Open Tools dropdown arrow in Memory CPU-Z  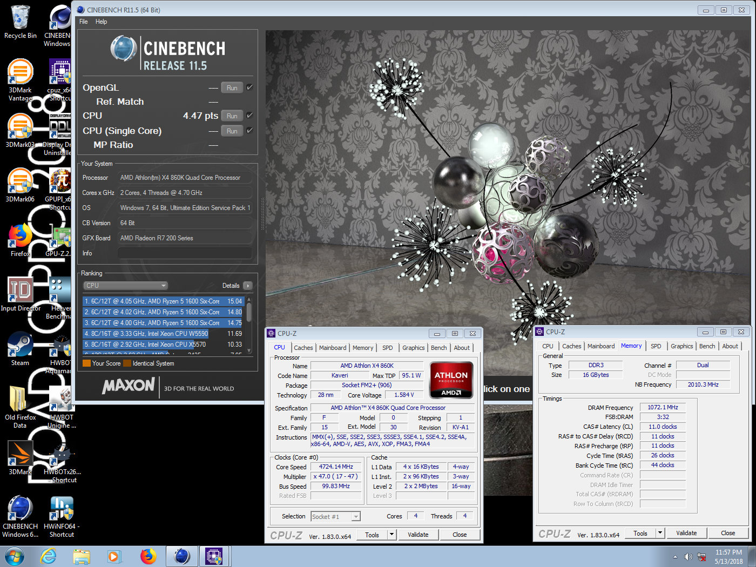660,533
